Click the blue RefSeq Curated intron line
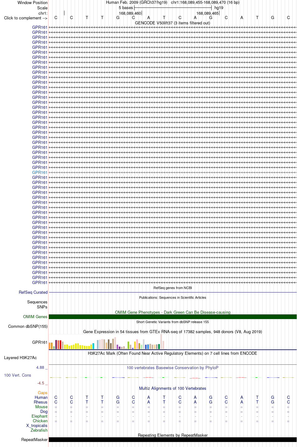297x447 pixels. click(x=173, y=292)
